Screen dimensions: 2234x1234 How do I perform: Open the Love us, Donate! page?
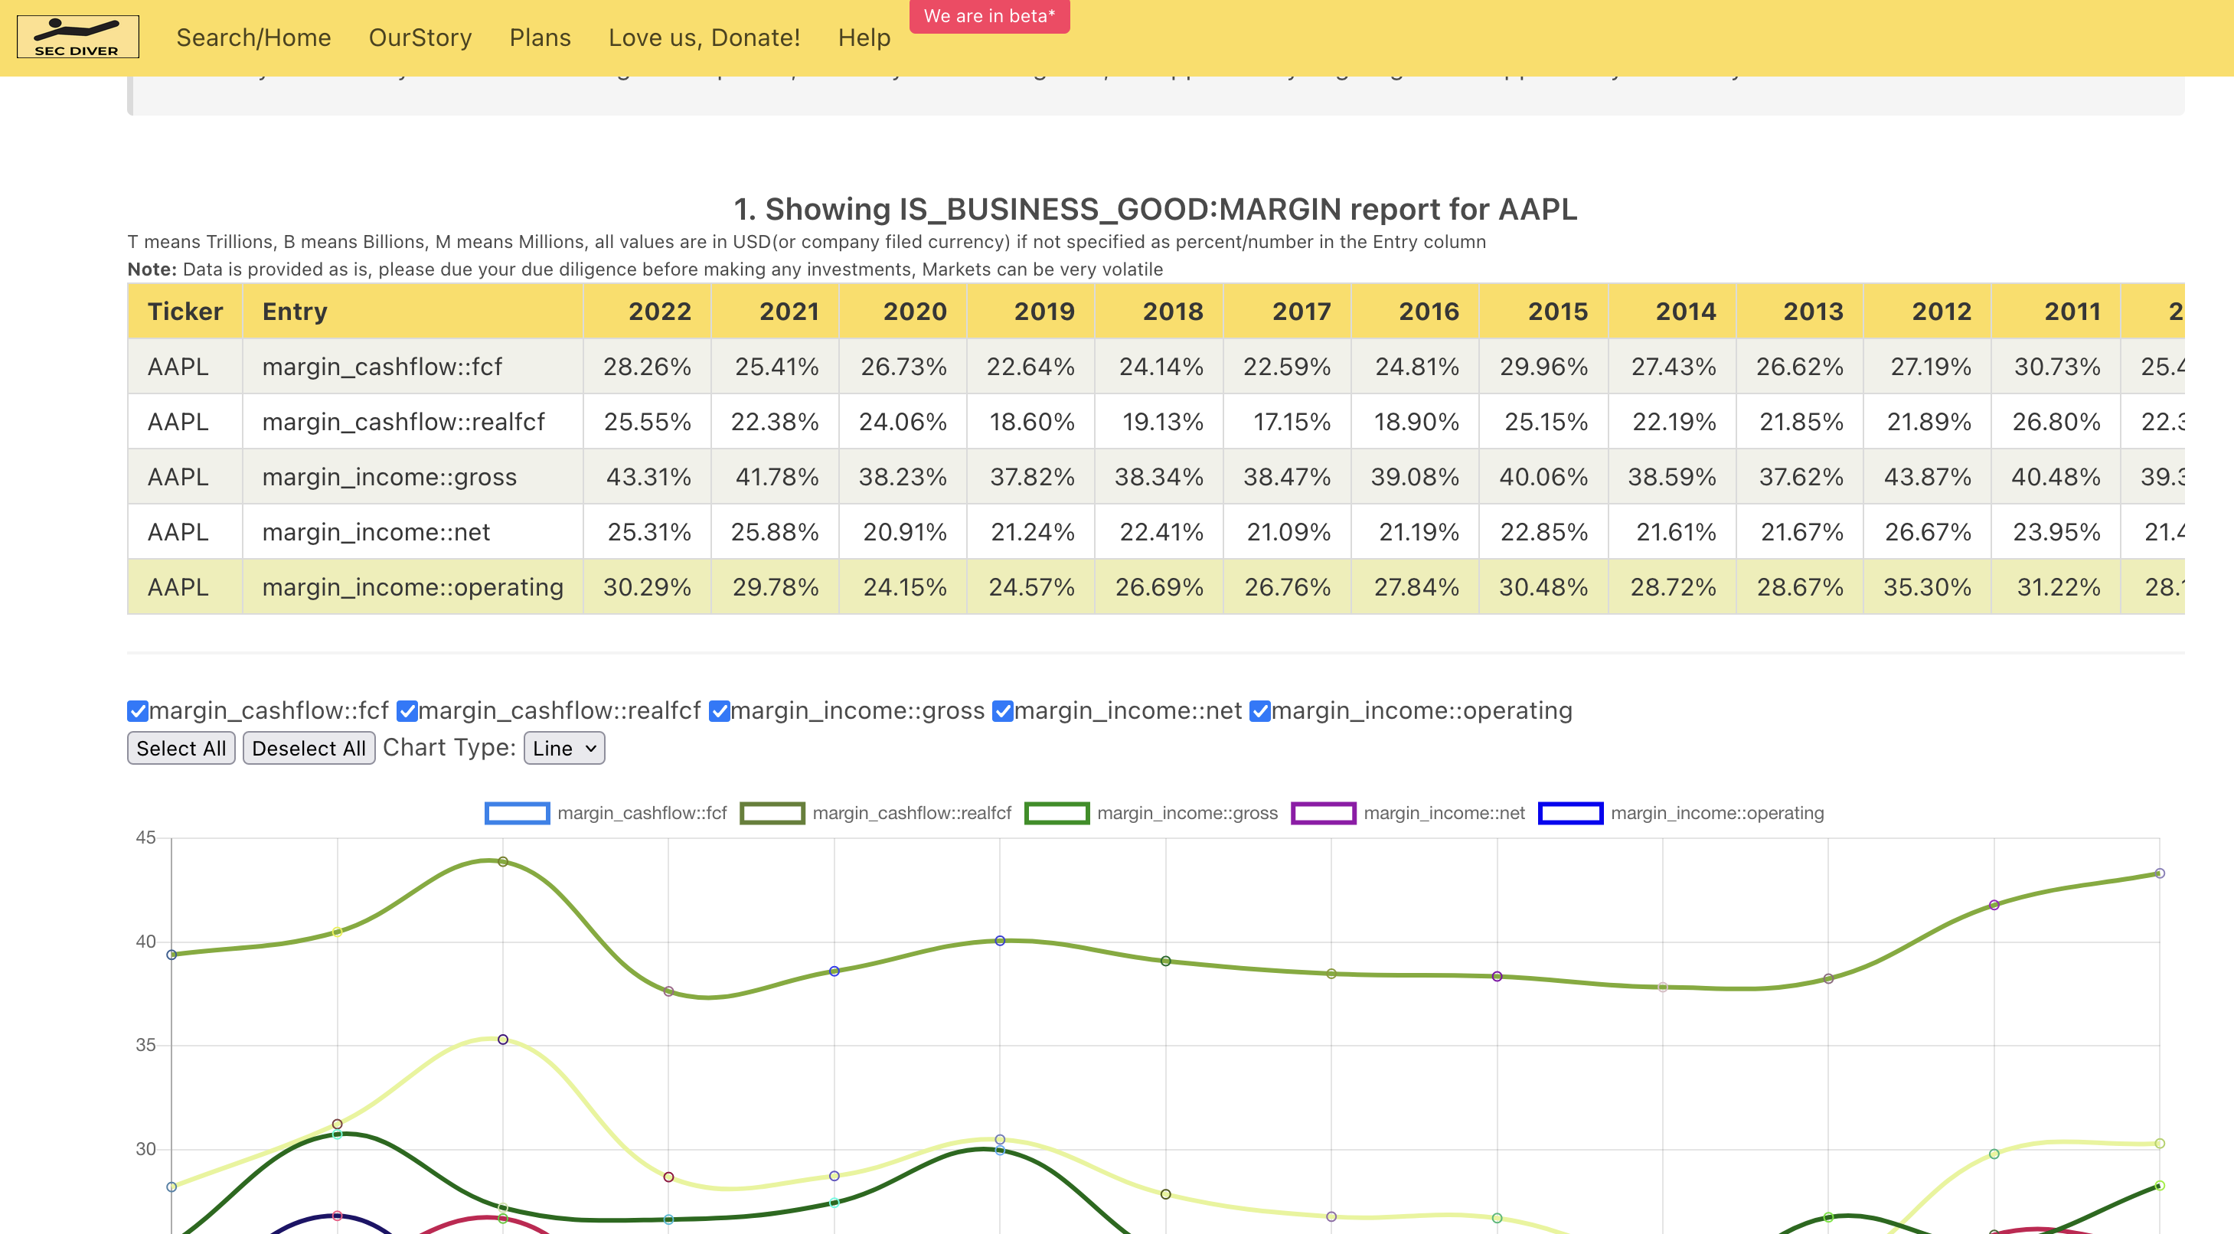click(704, 38)
